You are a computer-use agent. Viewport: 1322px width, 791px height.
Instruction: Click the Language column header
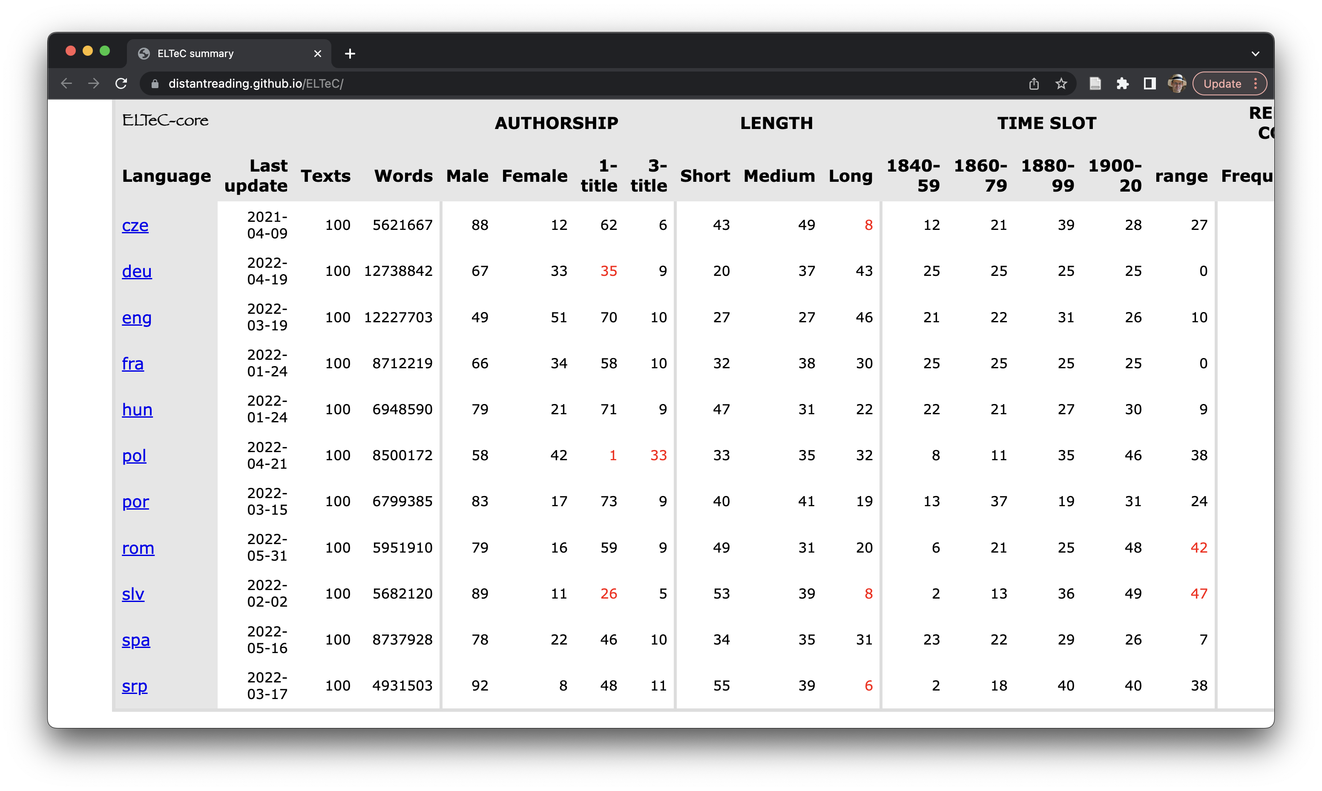click(167, 176)
